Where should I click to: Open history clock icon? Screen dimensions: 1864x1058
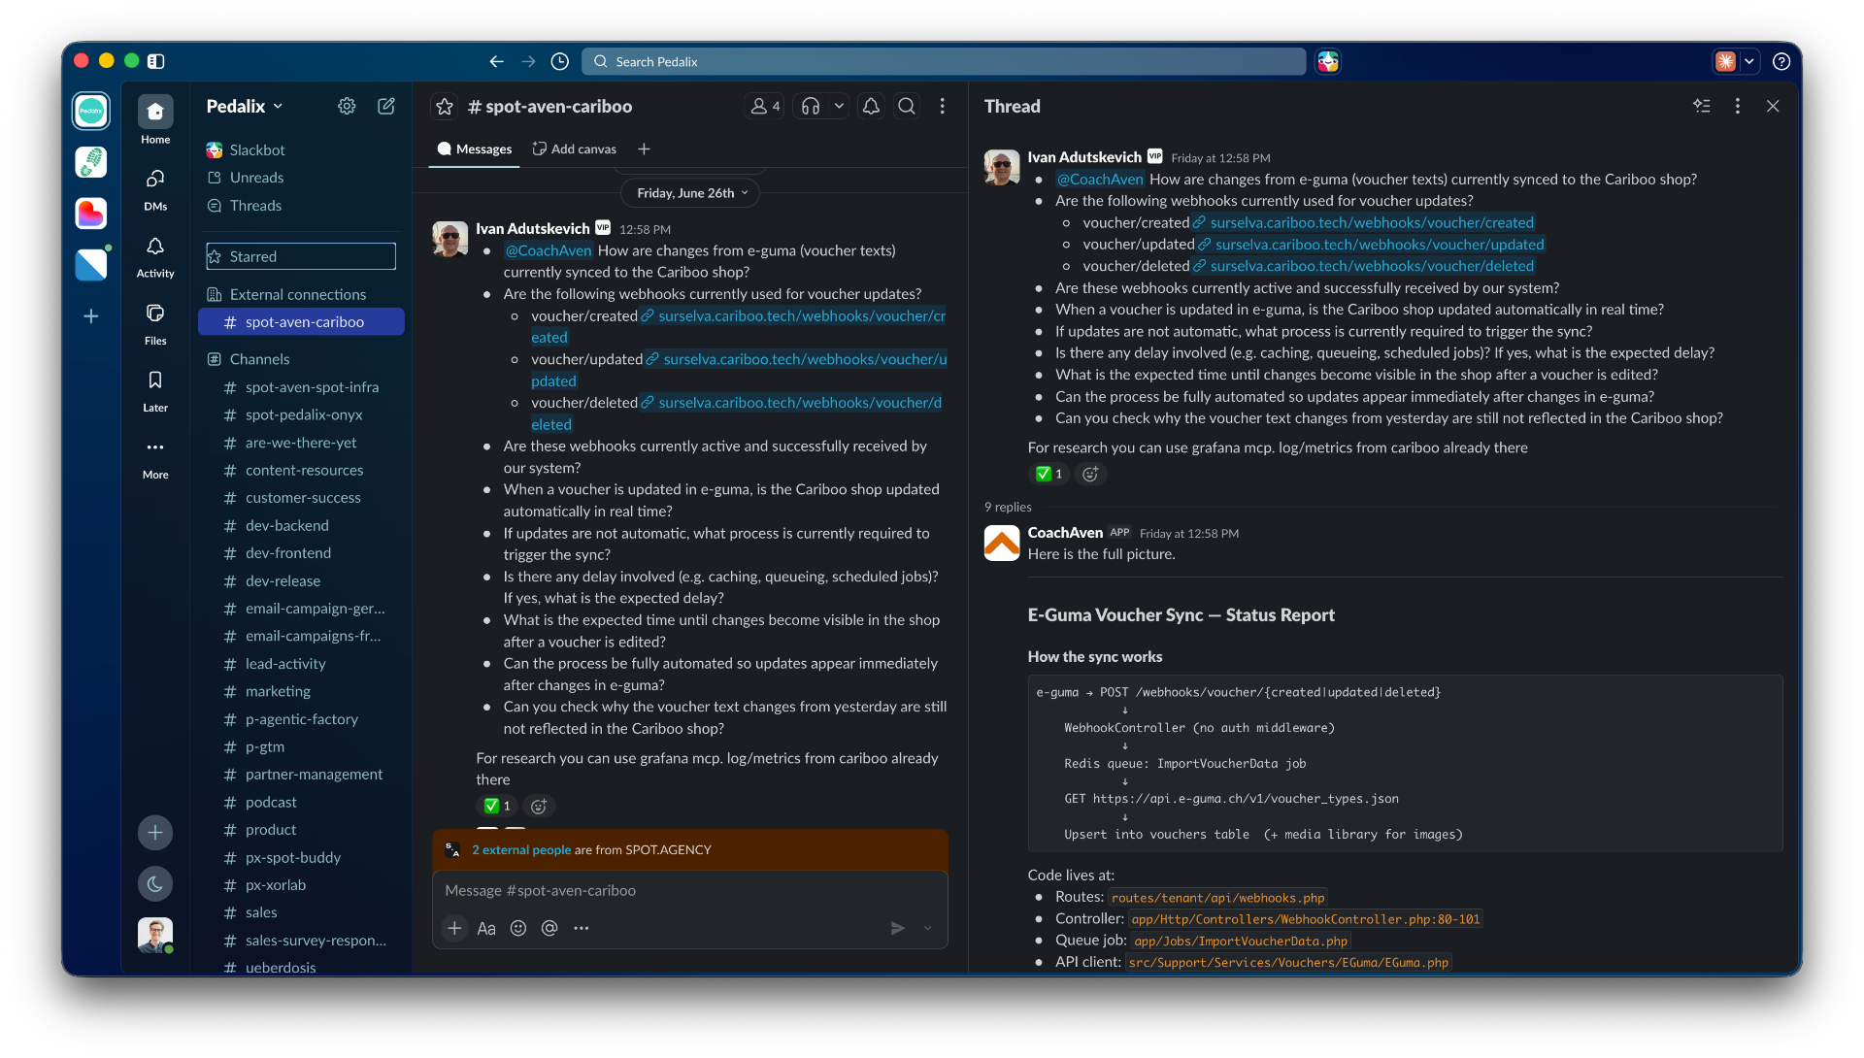(x=560, y=61)
